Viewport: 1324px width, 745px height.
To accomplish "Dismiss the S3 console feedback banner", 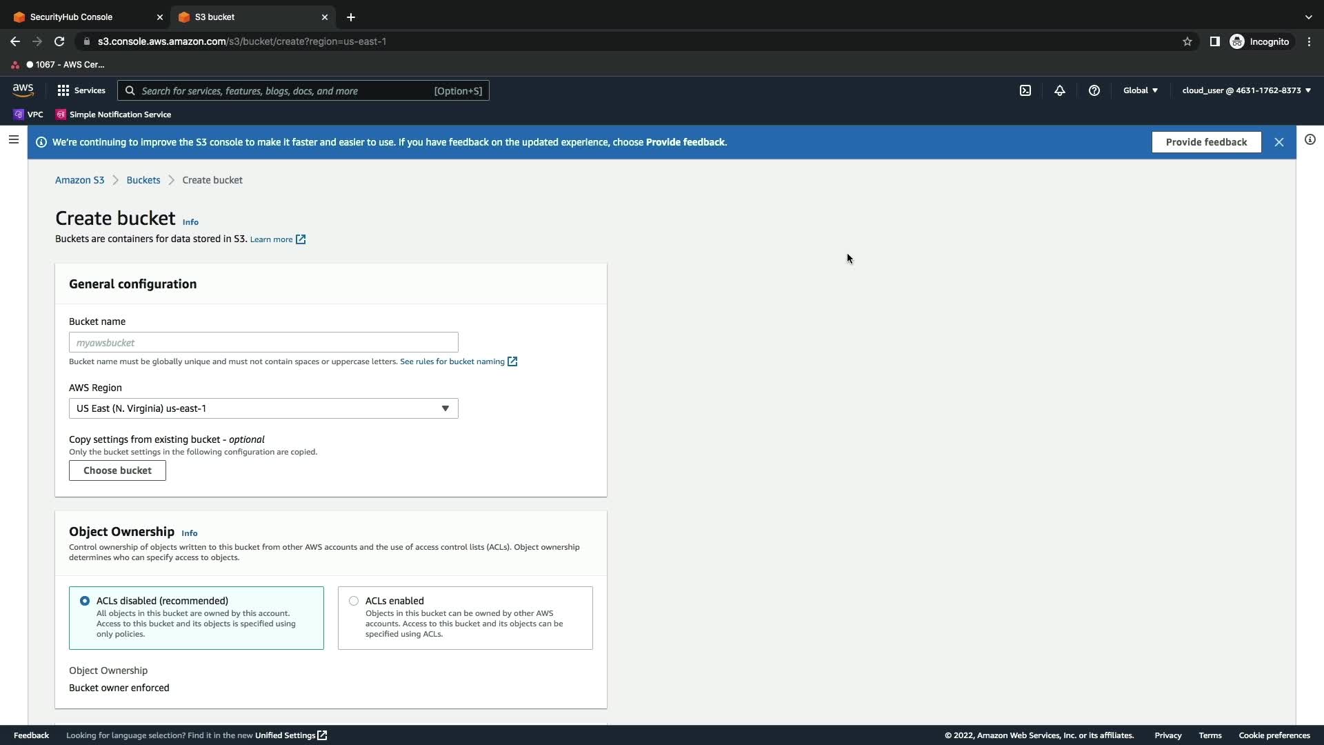I will click(x=1279, y=142).
